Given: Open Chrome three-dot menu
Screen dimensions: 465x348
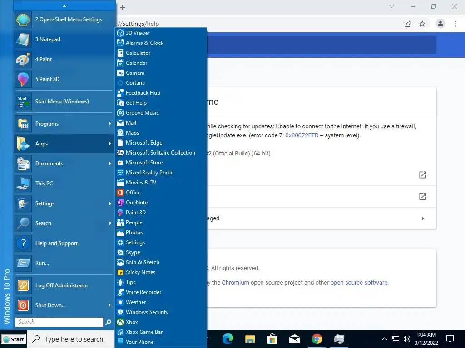Looking at the screenshot, I should click(455, 24).
